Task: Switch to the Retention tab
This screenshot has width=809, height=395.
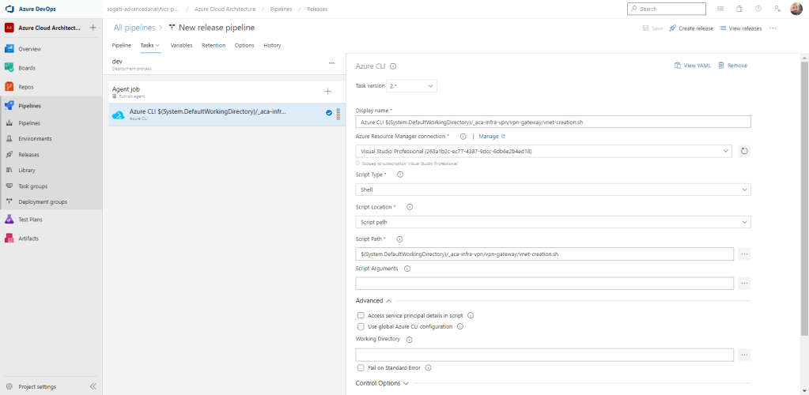Action: (214, 45)
